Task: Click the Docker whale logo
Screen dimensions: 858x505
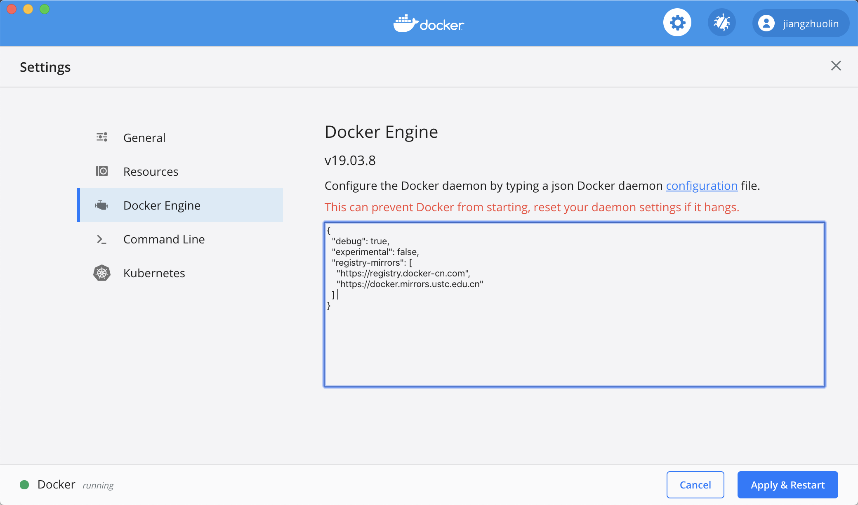Action: (x=429, y=24)
